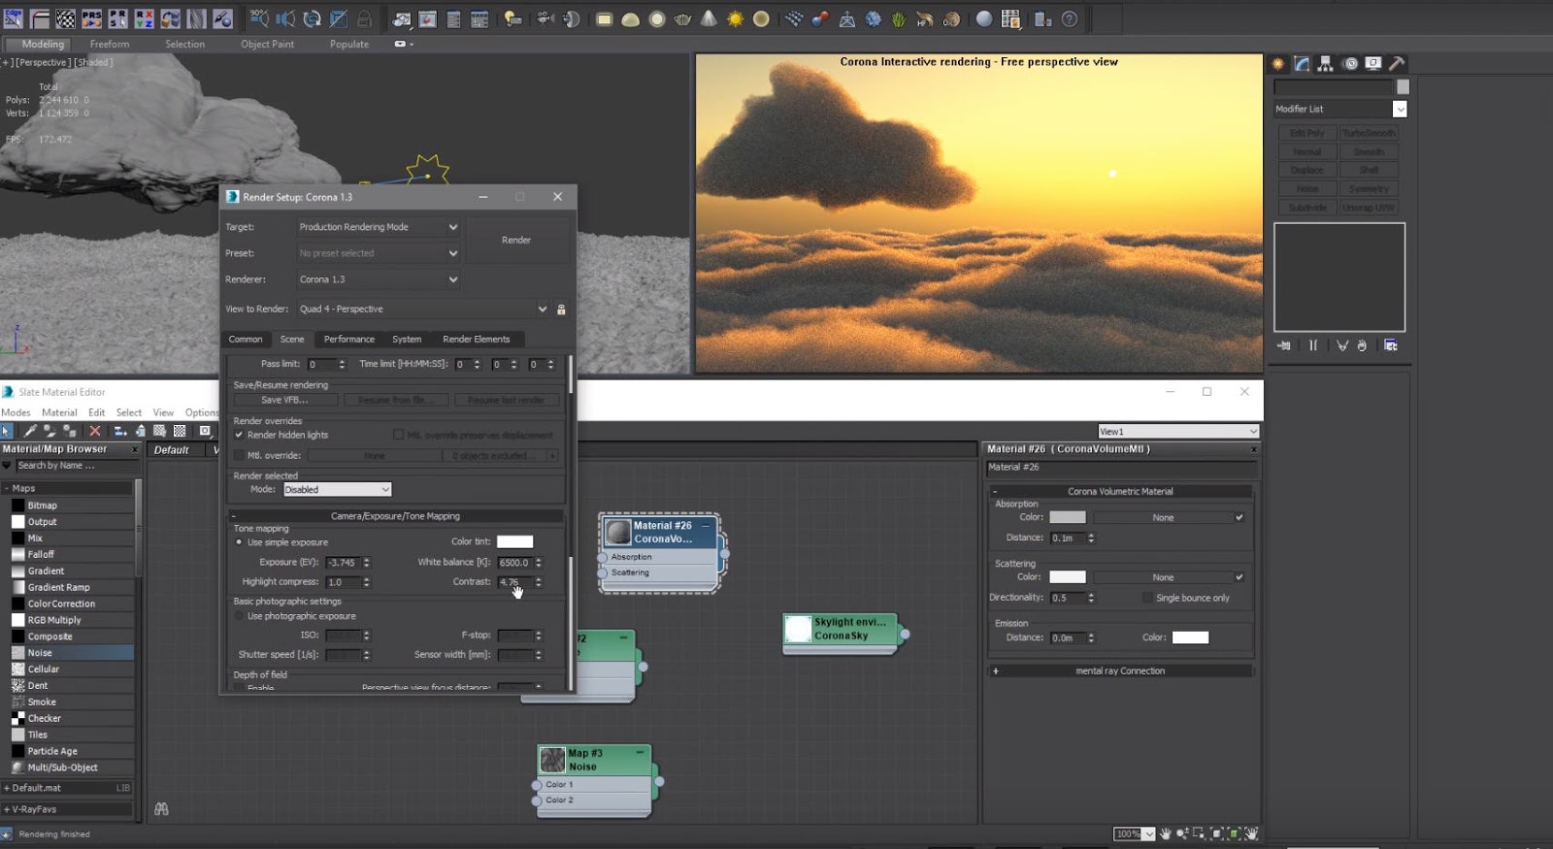
Task: Click the Motion panel wheel icon
Action: [x=1350, y=64]
